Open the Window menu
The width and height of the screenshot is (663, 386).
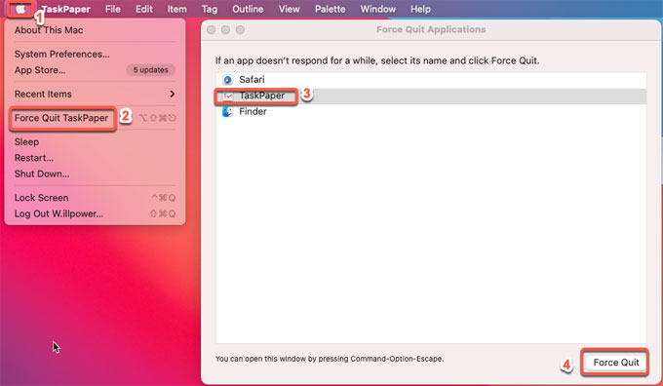tap(378, 9)
